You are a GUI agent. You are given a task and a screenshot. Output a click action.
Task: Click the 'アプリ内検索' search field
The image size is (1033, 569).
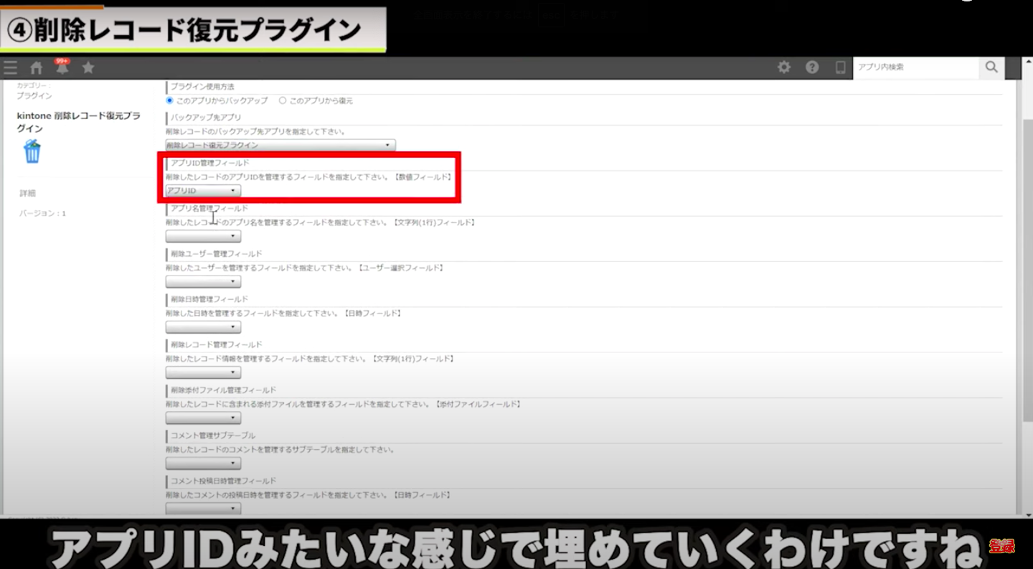click(915, 67)
